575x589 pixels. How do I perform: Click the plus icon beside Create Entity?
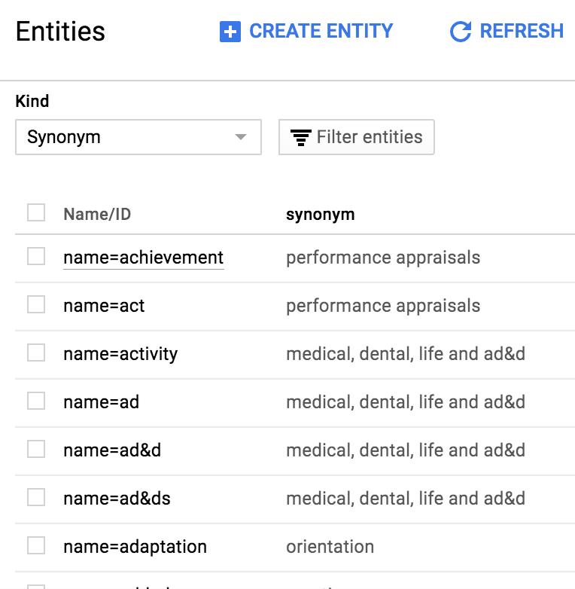229,32
